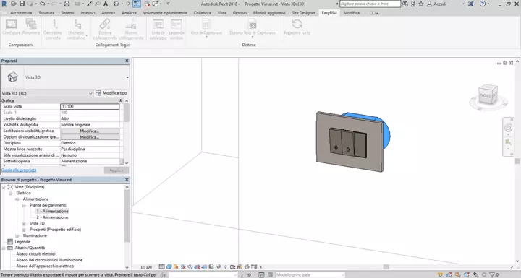
Task: Click the Project Browser vertical scrollbar
Action: [127, 216]
